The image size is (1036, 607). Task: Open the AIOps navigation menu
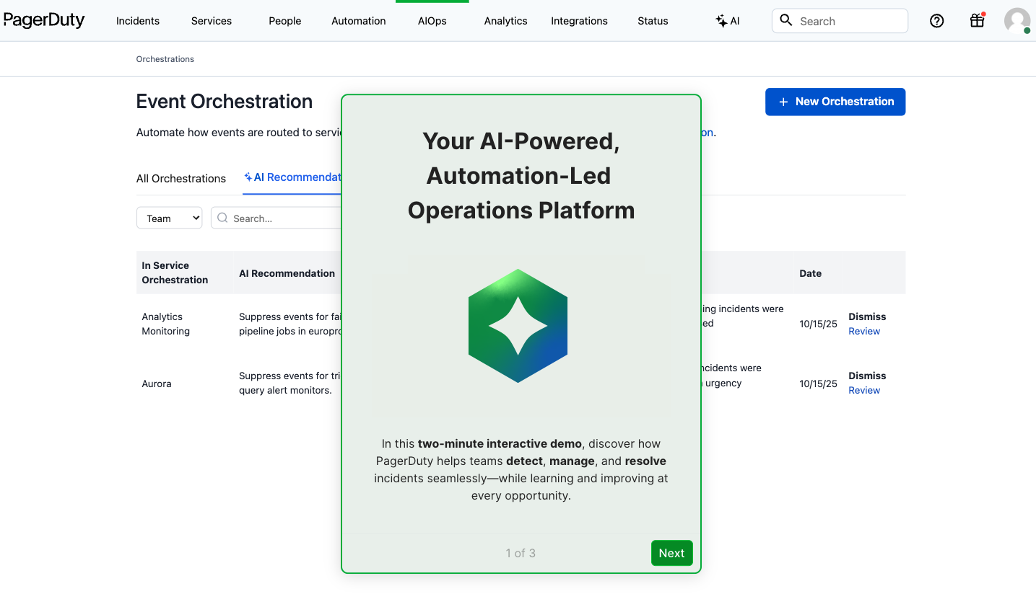pyautogui.click(x=432, y=21)
